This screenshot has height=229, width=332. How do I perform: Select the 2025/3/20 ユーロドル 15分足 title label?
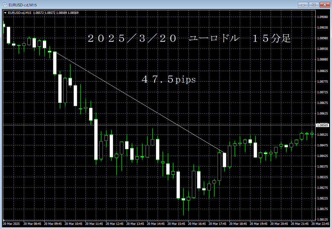pyautogui.click(x=189, y=39)
